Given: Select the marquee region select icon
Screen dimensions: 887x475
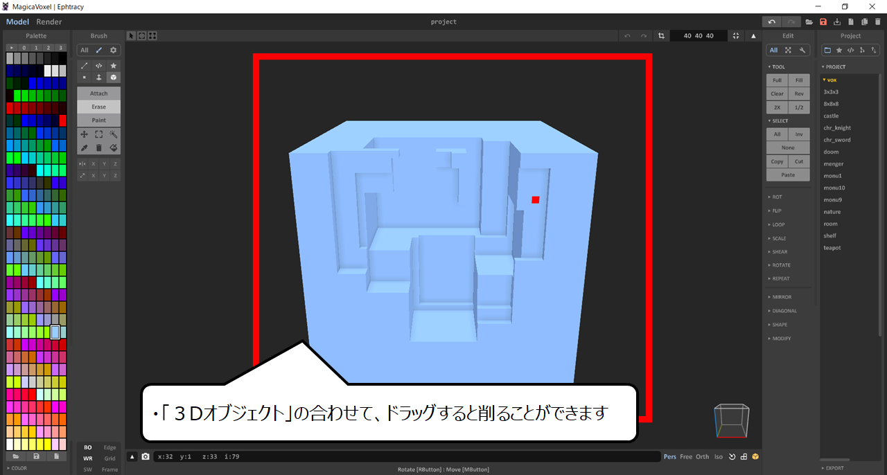Looking at the screenshot, I should click(x=99, y=134).
